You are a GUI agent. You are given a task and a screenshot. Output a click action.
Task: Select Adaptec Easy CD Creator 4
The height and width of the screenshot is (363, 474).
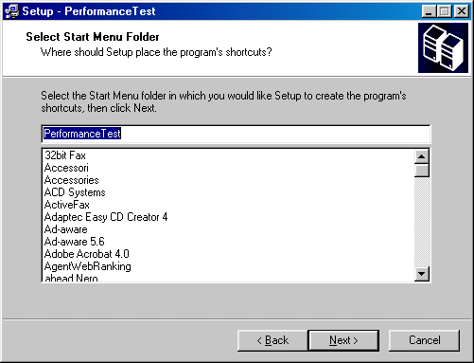(106, 217)
